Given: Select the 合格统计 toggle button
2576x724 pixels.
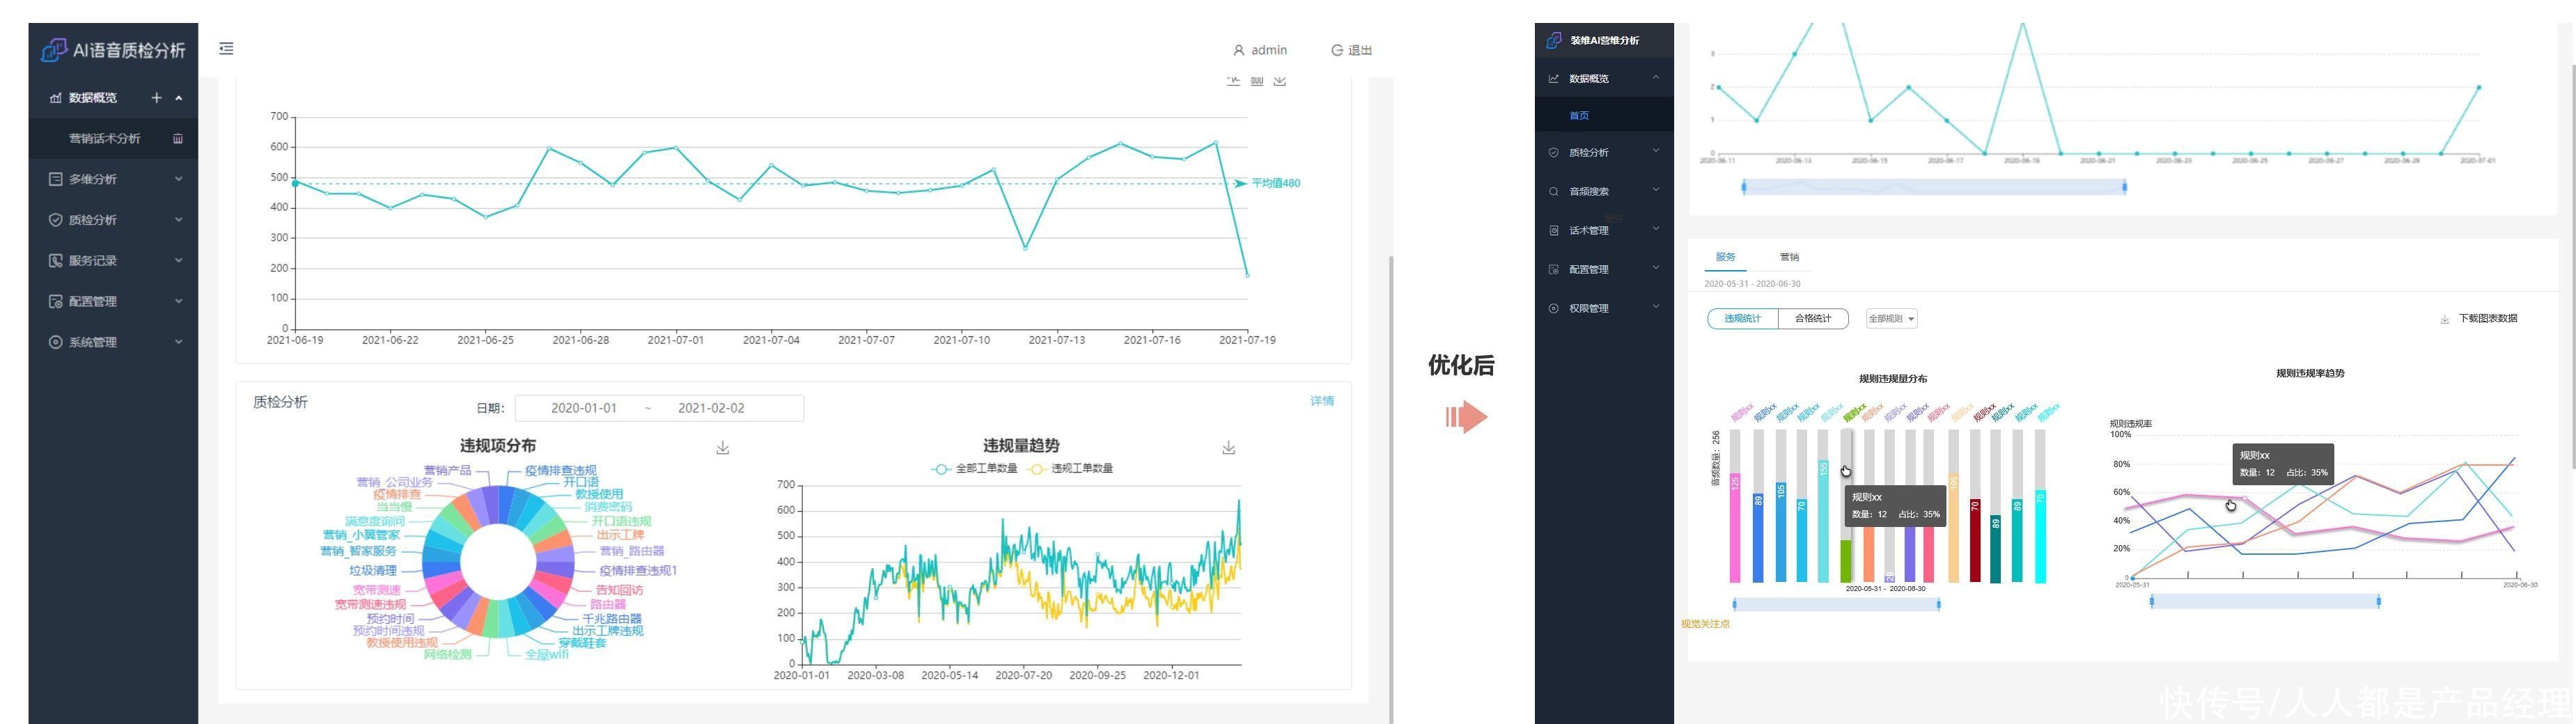Looking at the screenshot, I should pos(1813,319).
